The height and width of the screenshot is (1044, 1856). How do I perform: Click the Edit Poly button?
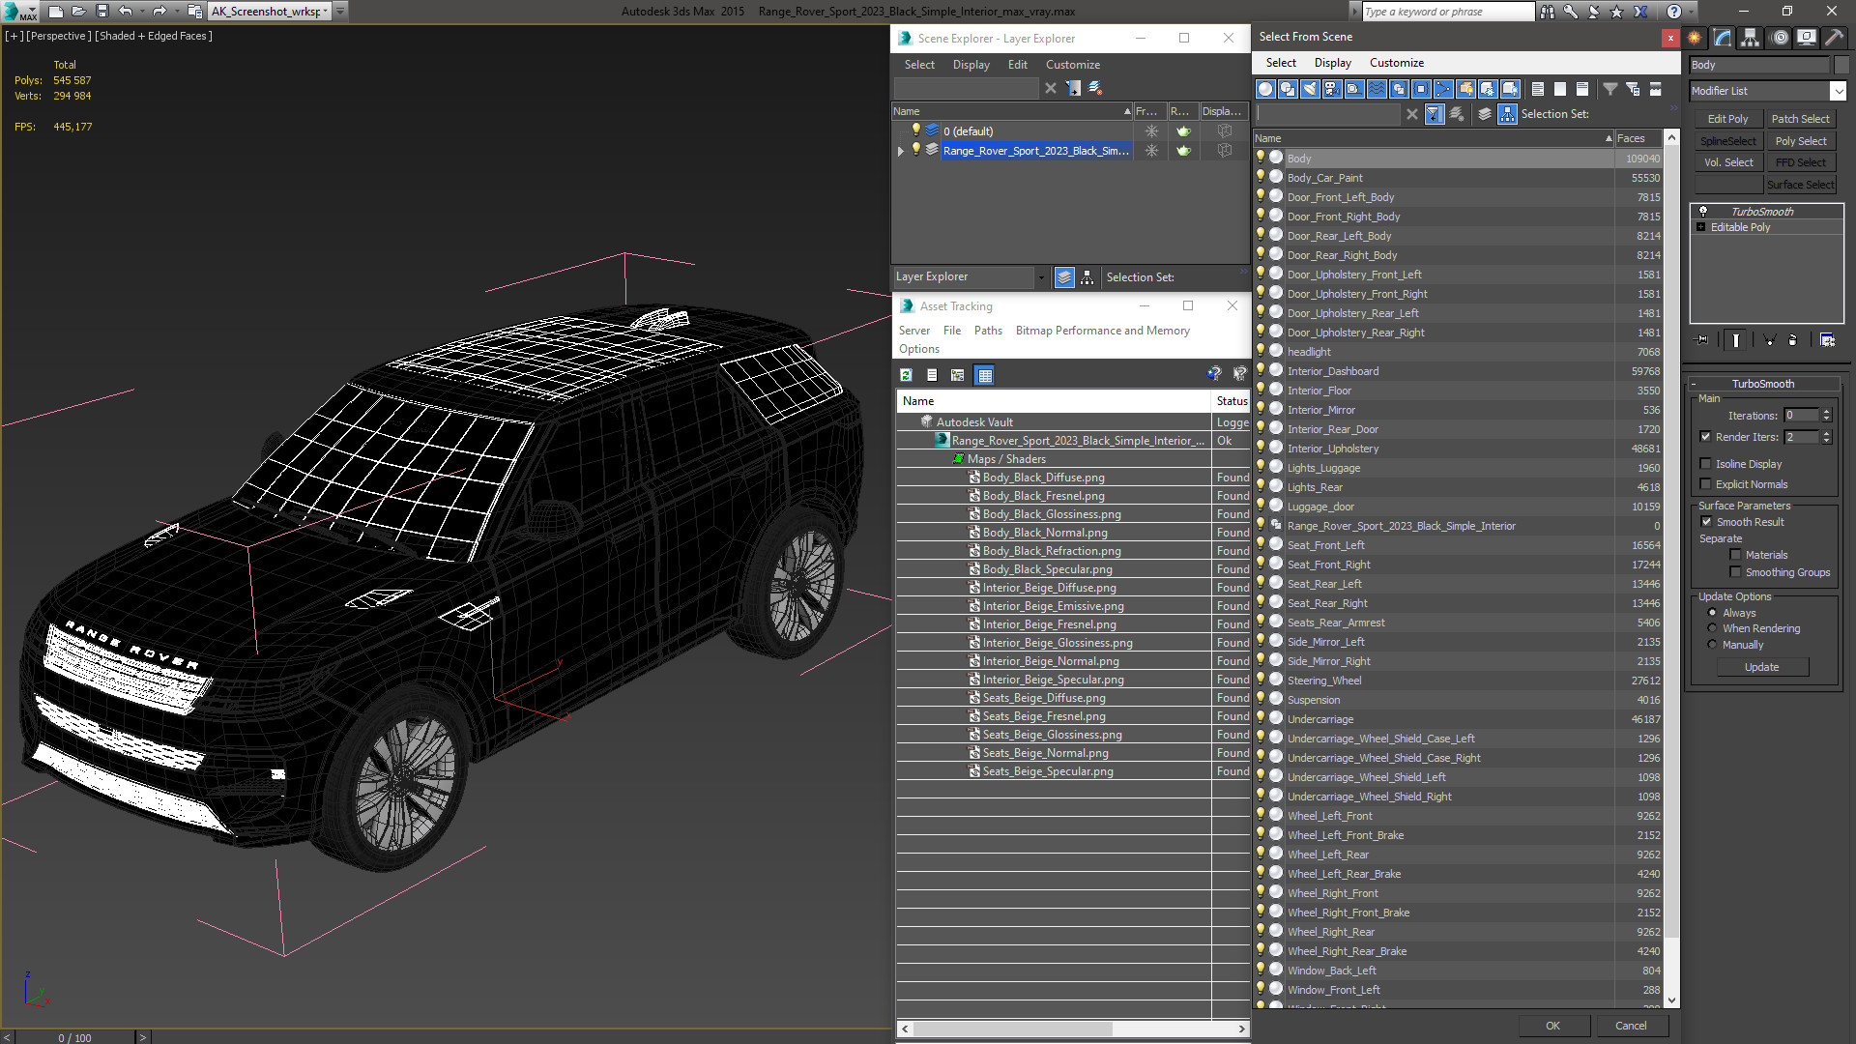(x=1727, y=119)
